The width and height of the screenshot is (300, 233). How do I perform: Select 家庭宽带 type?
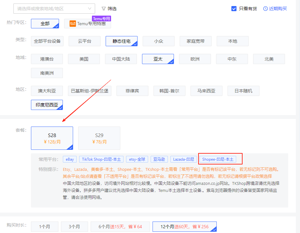(x=196, y=41)
